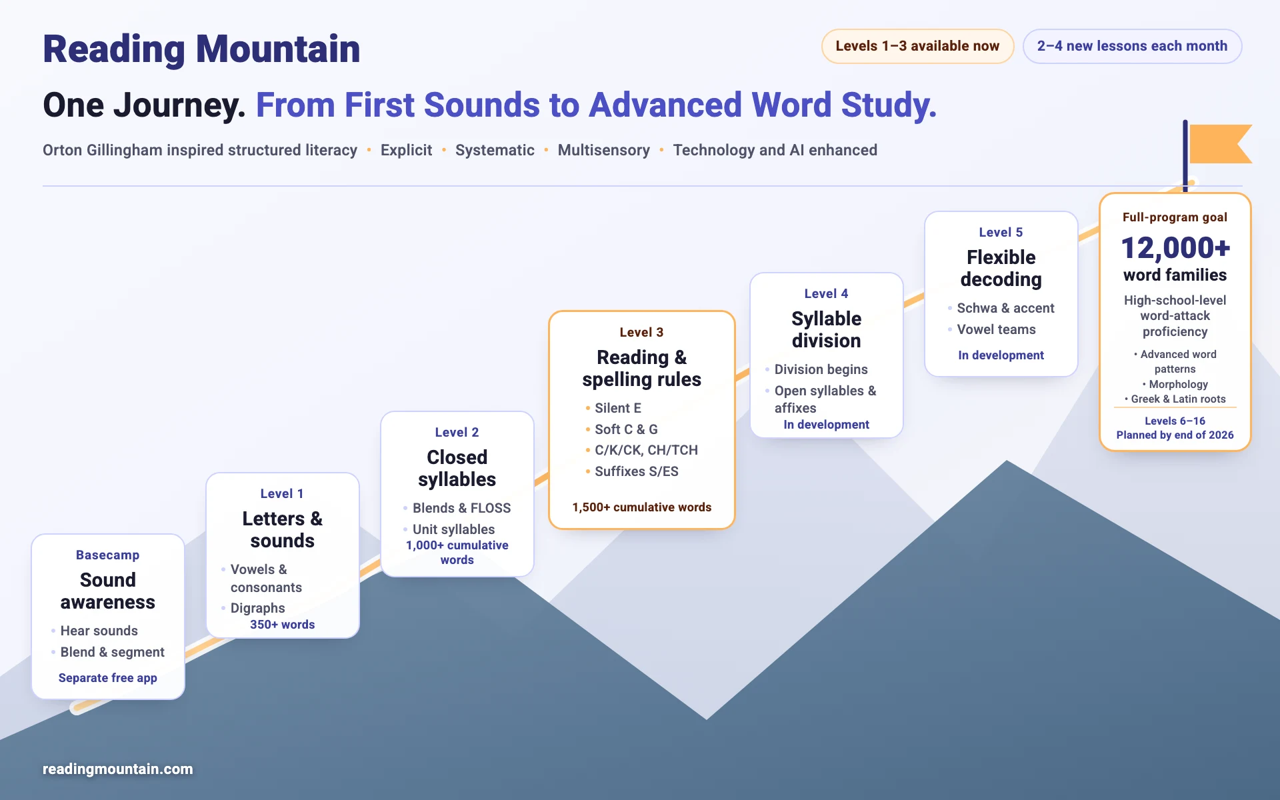Click "From First Sounds to Advanced Word Study."
The image size is (1280, 800).
(x=596, y=105)
